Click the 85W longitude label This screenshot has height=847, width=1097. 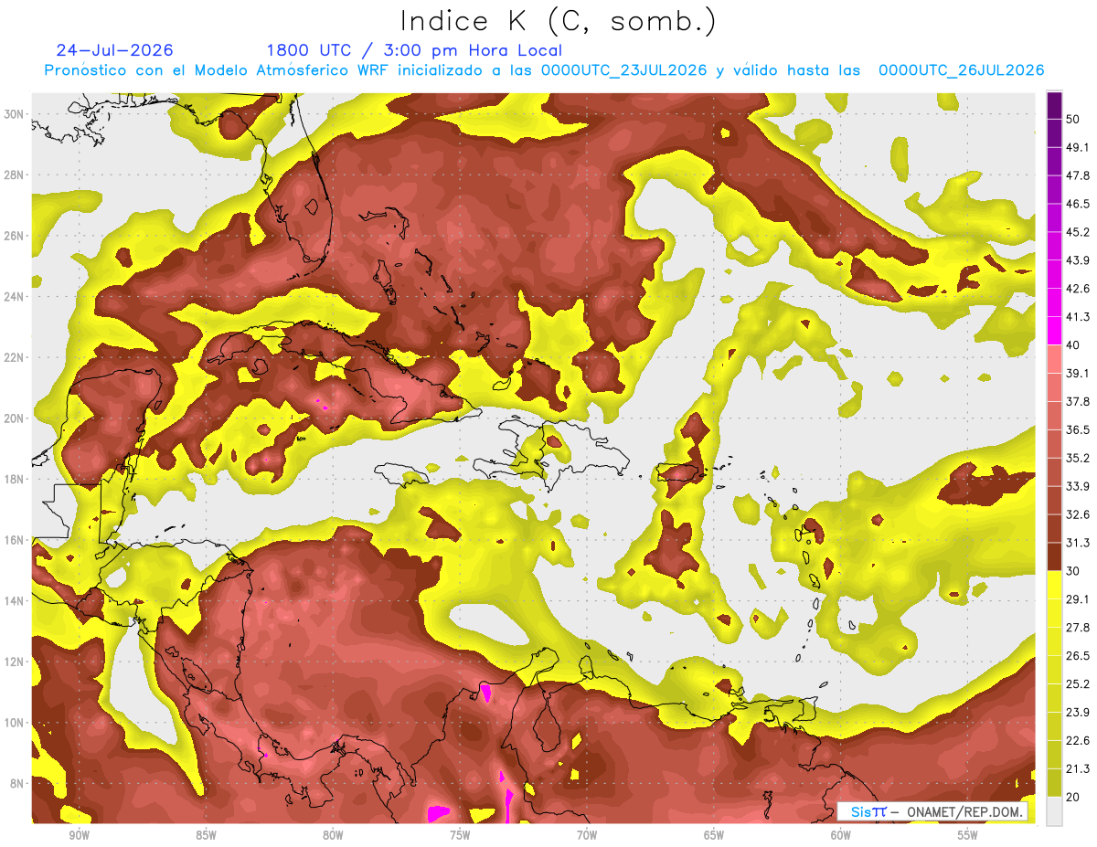point(206,835)
